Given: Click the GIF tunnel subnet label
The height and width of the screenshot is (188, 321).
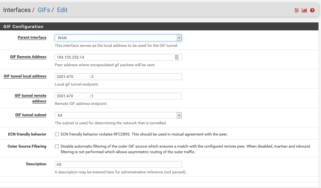Looking at the screenshot, I should coord(31,115).
